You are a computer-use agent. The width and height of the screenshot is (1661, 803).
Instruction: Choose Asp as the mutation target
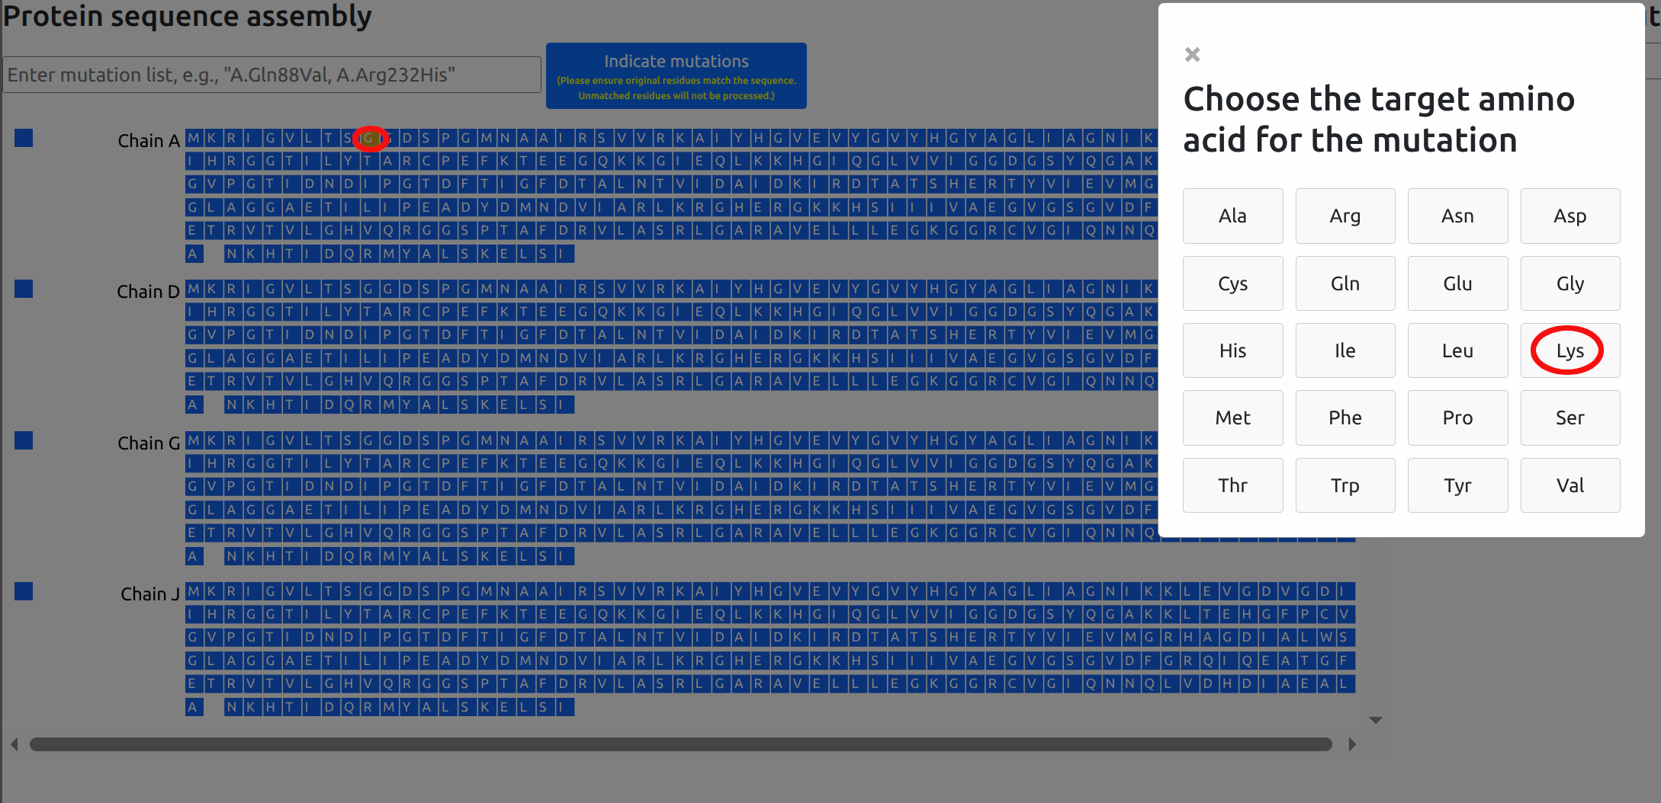1569,216
